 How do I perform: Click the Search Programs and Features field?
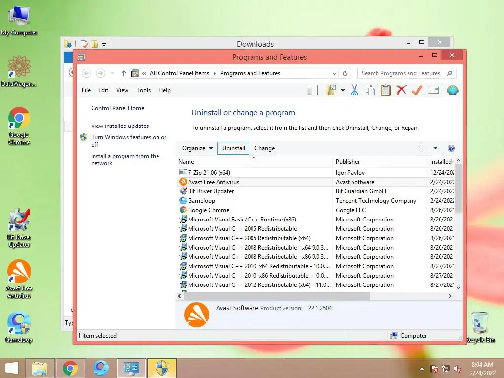coord(407,74)
